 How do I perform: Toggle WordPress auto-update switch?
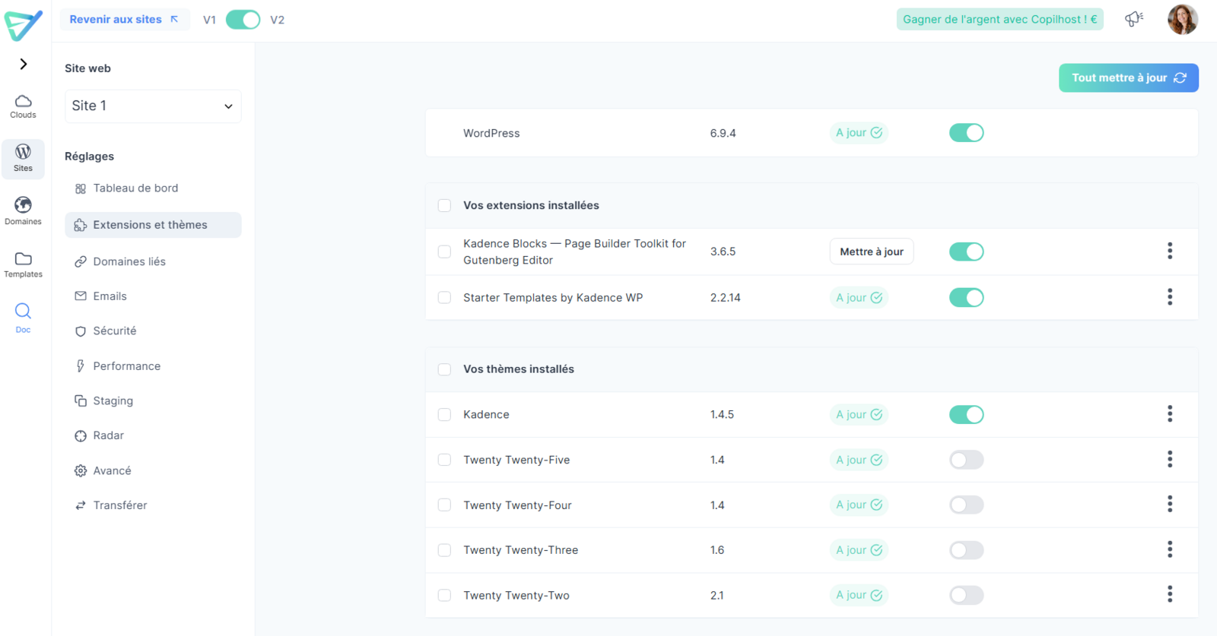tap(966, 133)
